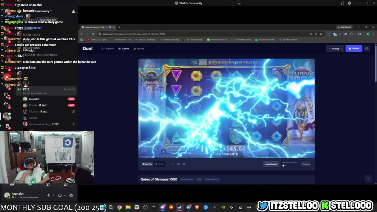The height and width of the screenshot is (212, 377).
Task: Open browser apps grid icon in bookmarks
Action: (82, 39)
